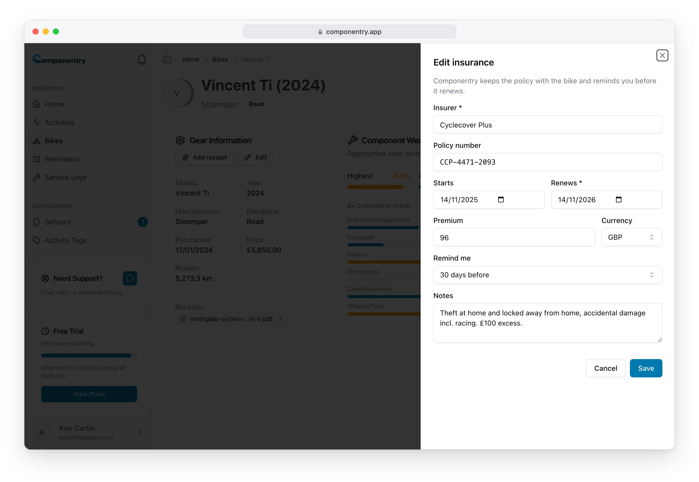The height and width of the screenshot is (482, 699).
Task: Click the Sensors notification badge
Action: (x=142, y=222)
